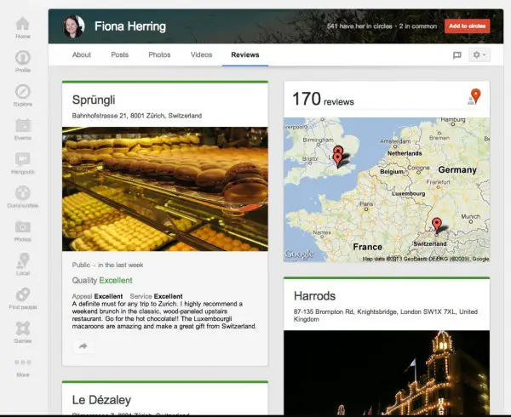
Task: Open the gear settings dropdown
Action: (479, 55)
